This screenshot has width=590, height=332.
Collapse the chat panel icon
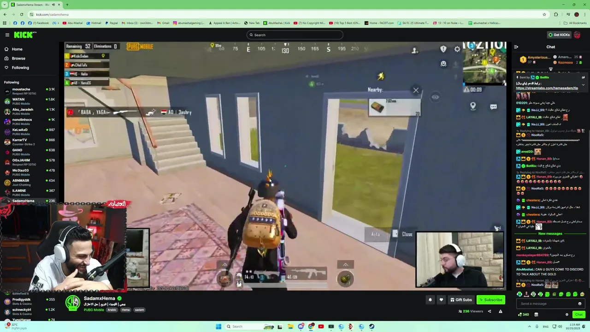(516, 47)
